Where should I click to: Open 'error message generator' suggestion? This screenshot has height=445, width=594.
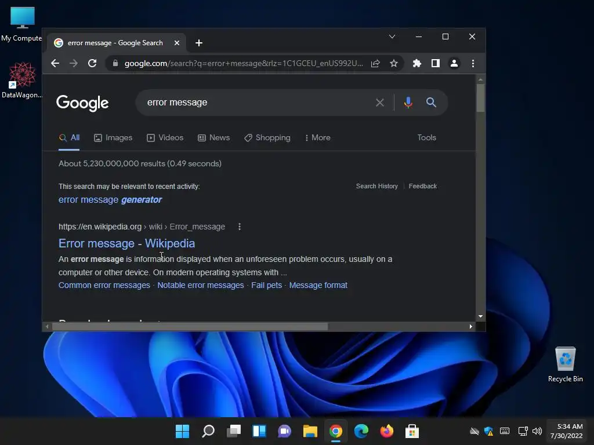110,200
